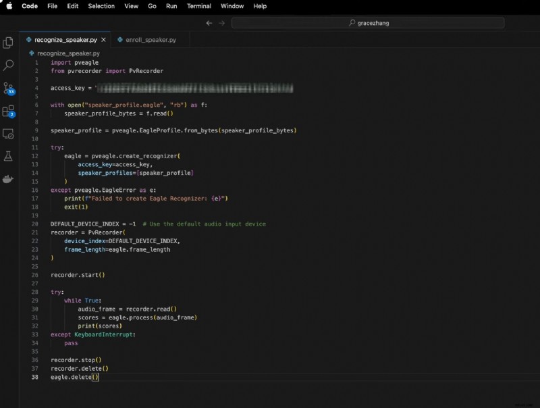Navigate forward using the forward arrow

pos(221,22)
